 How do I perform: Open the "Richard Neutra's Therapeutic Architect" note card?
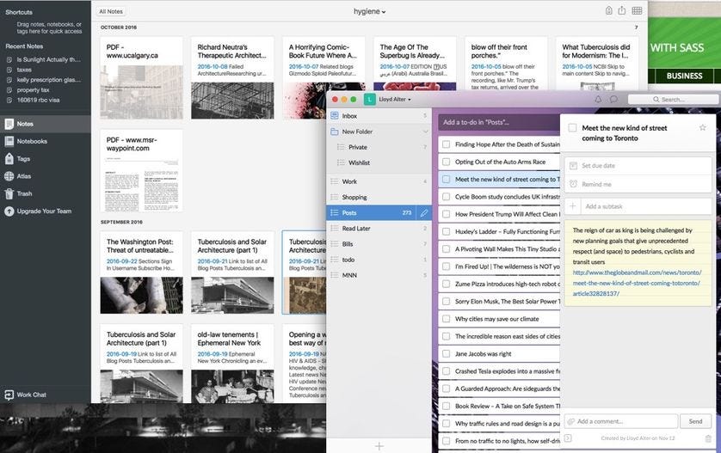click(232, 78)
